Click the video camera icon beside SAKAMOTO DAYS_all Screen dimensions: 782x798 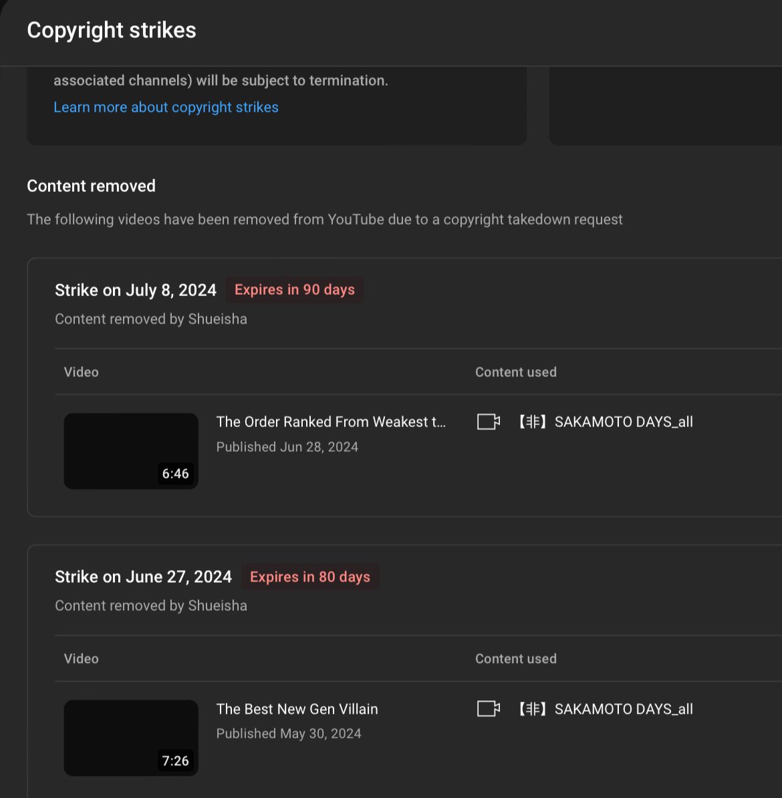tap(488, 422)
